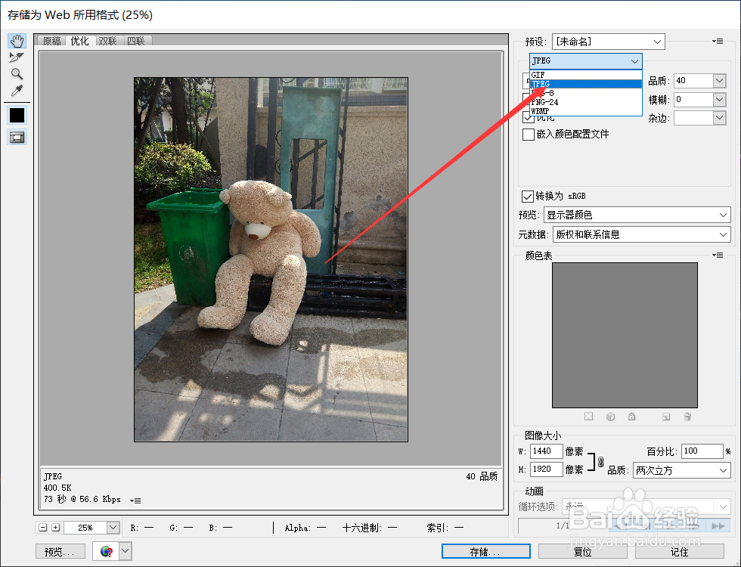
Task: Click the 品质 value field 40
Action: pyautogui.click(x=693, y=81)
